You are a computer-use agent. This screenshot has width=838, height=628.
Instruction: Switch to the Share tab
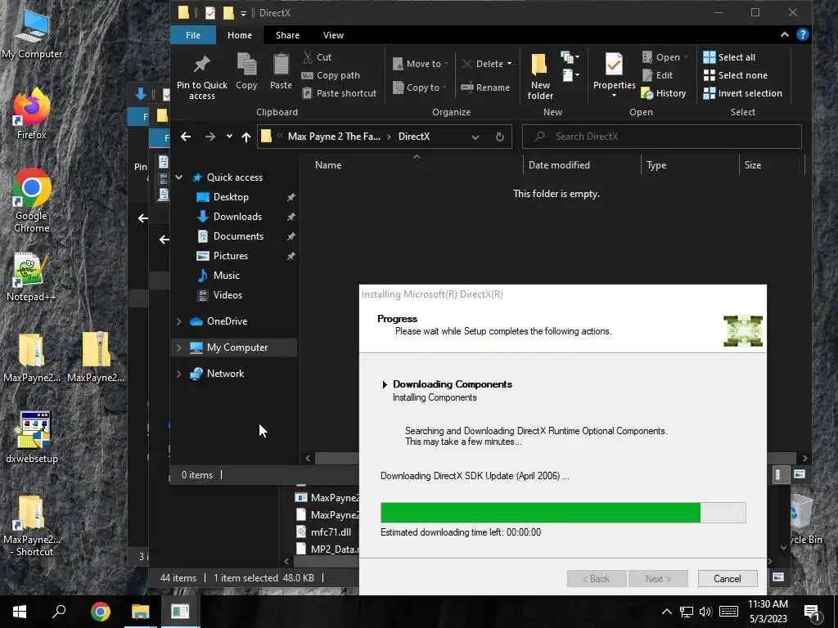pos(287,34)
